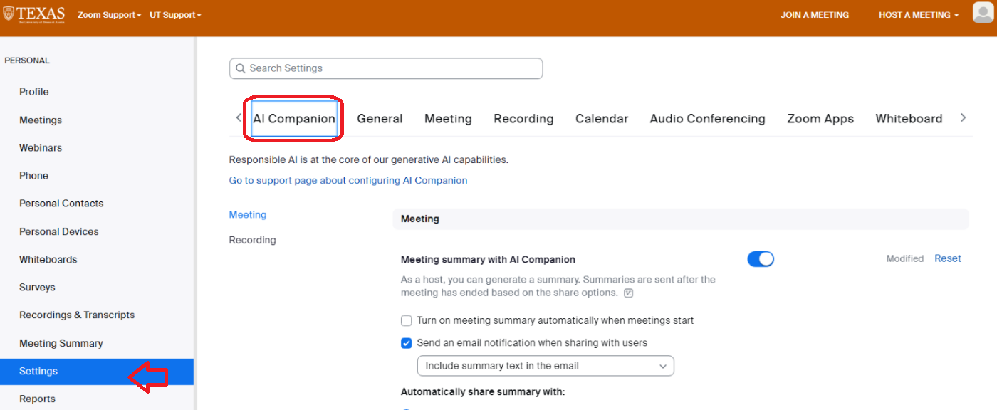This screenshot has width=997, height=410.
Task: Expand the UT Support menu
Action: (x=175, y=15)
